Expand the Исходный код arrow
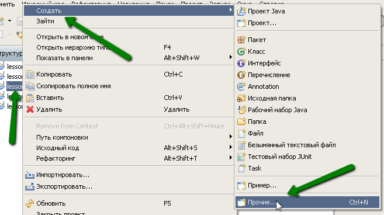Screen dimensions: 384x215 [x=230, y=147]
